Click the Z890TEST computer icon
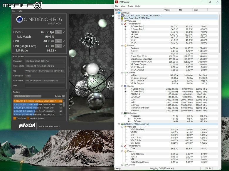This screenshot has height=171, width=229. tap(119, 13)
